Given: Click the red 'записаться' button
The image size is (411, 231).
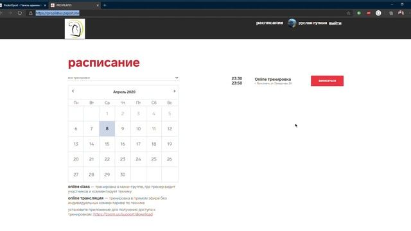Looking at the screenshot, I should tap(327, 81).
